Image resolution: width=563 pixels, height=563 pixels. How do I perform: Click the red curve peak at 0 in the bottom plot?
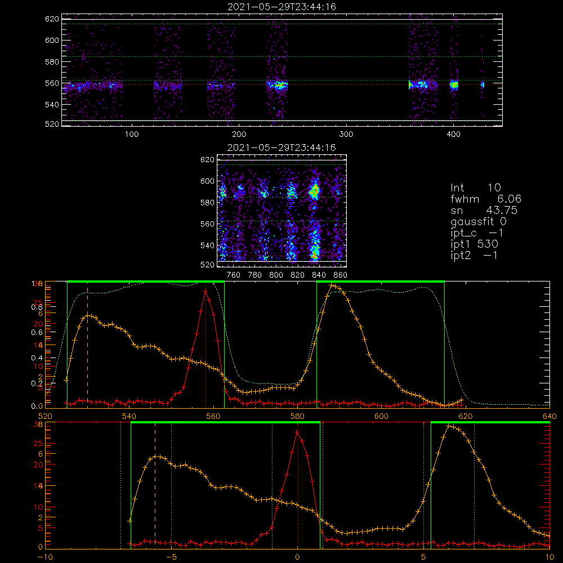[x=297, y=432]
